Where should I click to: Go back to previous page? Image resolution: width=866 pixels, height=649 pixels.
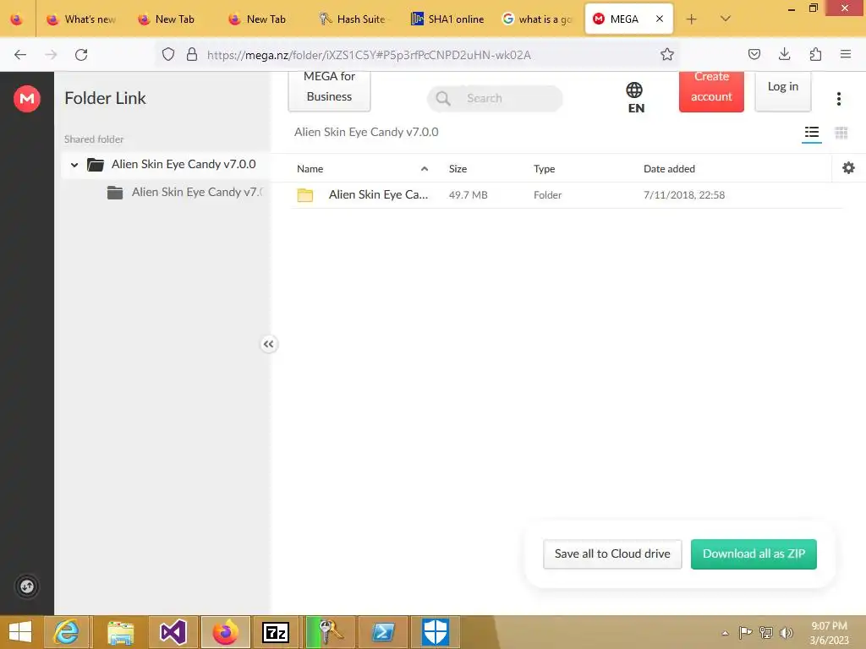pos(20,55)
